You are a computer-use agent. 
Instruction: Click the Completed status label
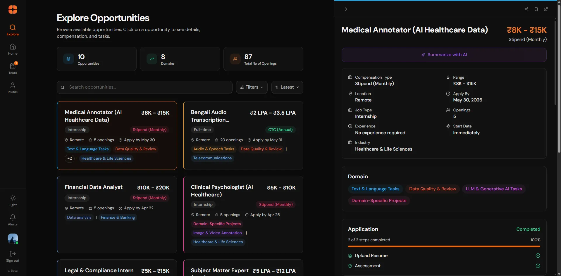point(528,229)
